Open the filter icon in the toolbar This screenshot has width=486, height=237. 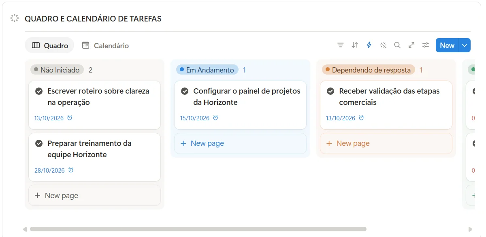tap(341, 45)
